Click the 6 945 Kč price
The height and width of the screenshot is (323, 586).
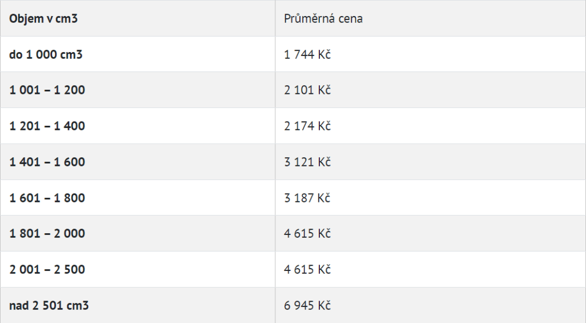307,305
